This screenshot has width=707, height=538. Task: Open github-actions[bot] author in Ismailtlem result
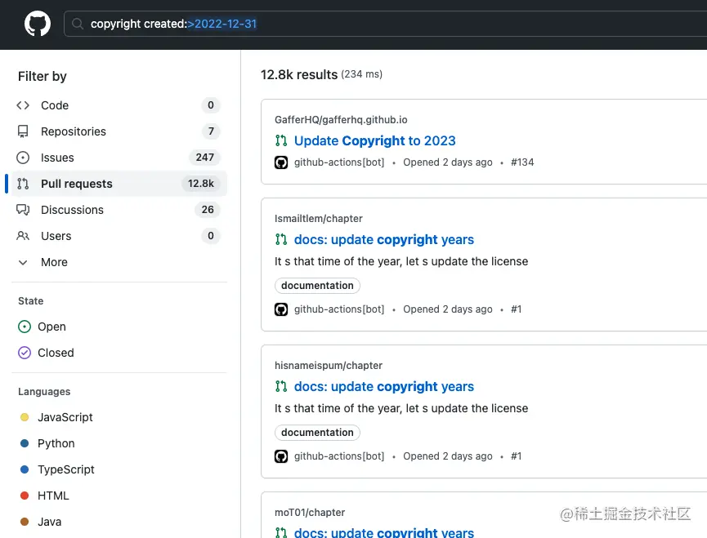[339, 309]
